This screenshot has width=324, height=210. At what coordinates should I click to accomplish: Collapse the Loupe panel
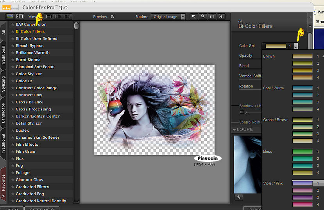click(x=234, y=129)
